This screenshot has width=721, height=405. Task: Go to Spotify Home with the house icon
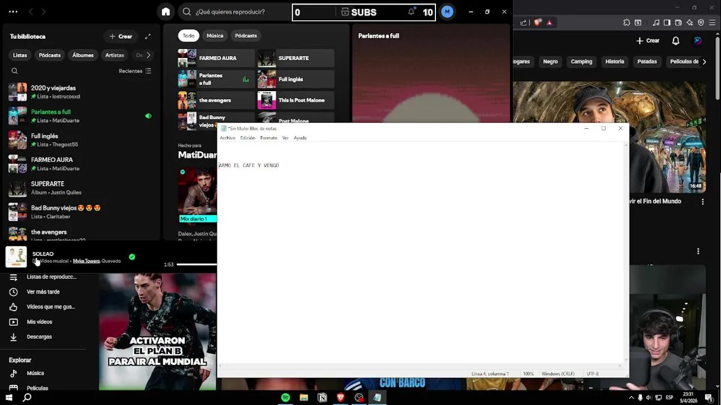coord(166,12)
